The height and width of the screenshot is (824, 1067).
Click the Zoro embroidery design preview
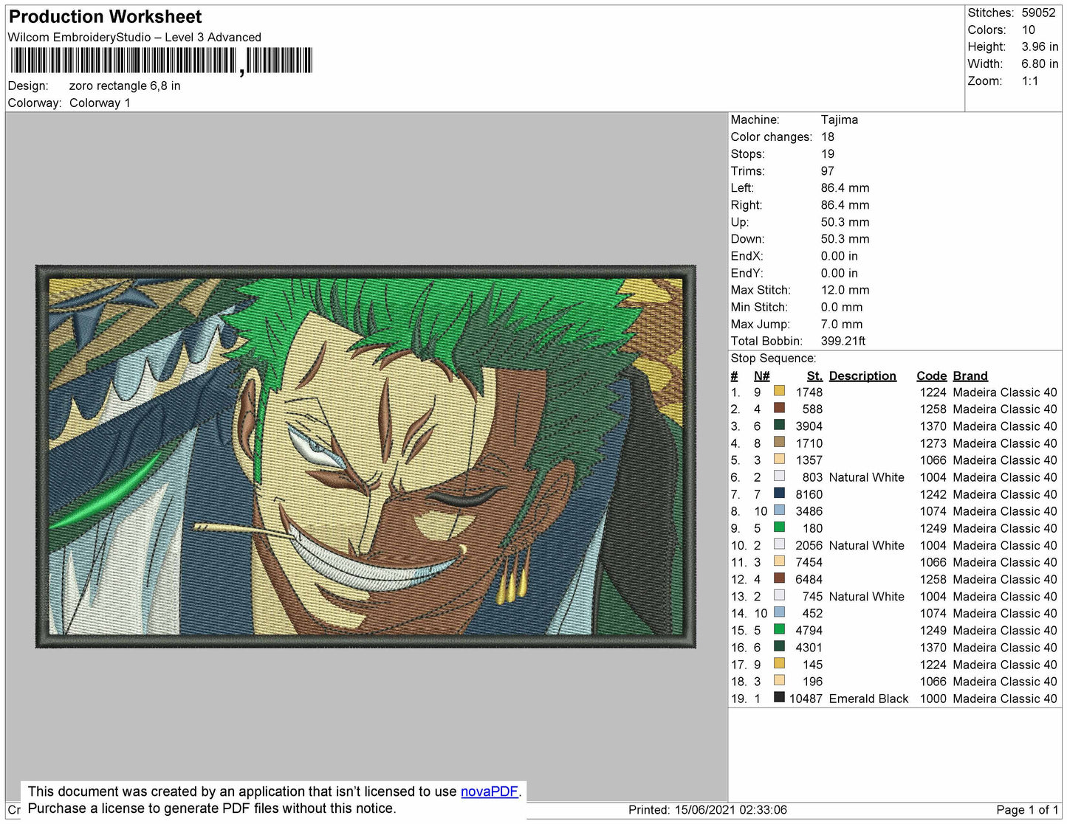[x=366, y=457]
